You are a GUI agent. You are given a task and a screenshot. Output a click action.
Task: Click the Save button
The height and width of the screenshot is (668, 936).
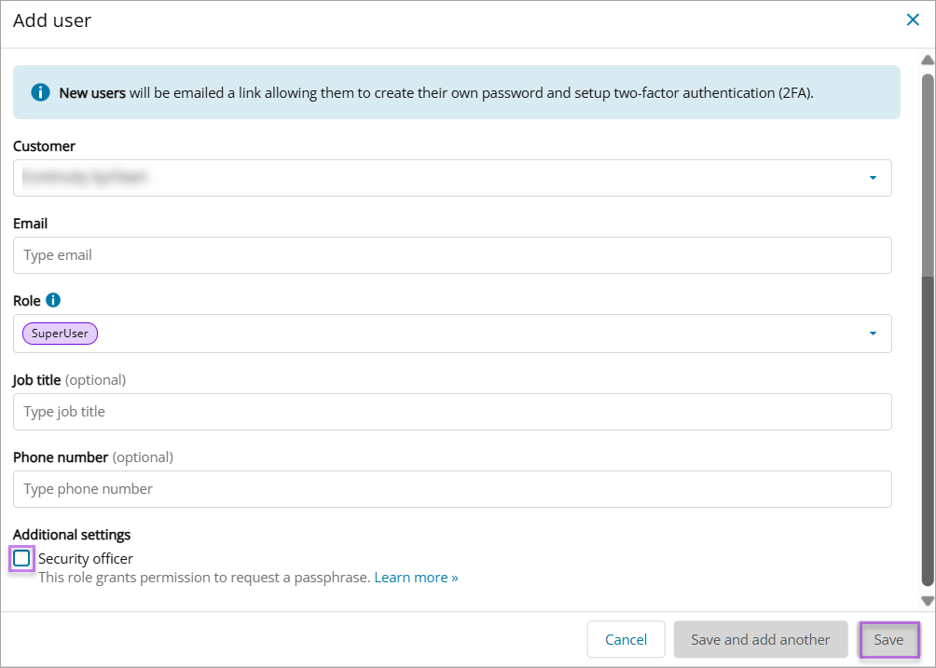(888, 640)
